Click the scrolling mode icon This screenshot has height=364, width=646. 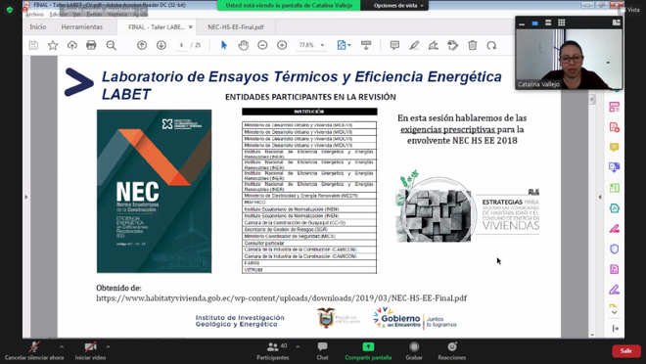click(x=366, y=45)
